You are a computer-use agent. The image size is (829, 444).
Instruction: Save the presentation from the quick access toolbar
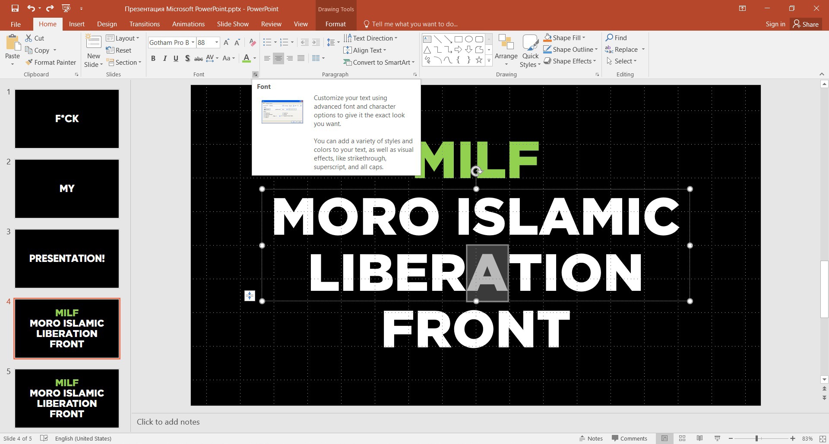coord(15,8)
